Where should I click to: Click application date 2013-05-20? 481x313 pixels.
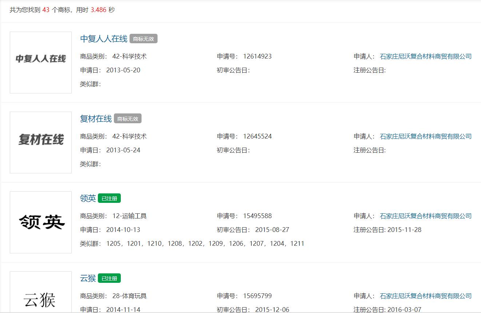[123, 70]
